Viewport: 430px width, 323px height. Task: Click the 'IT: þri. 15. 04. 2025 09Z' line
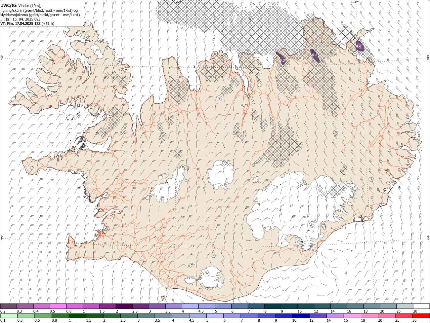click(x=20, y=19)
